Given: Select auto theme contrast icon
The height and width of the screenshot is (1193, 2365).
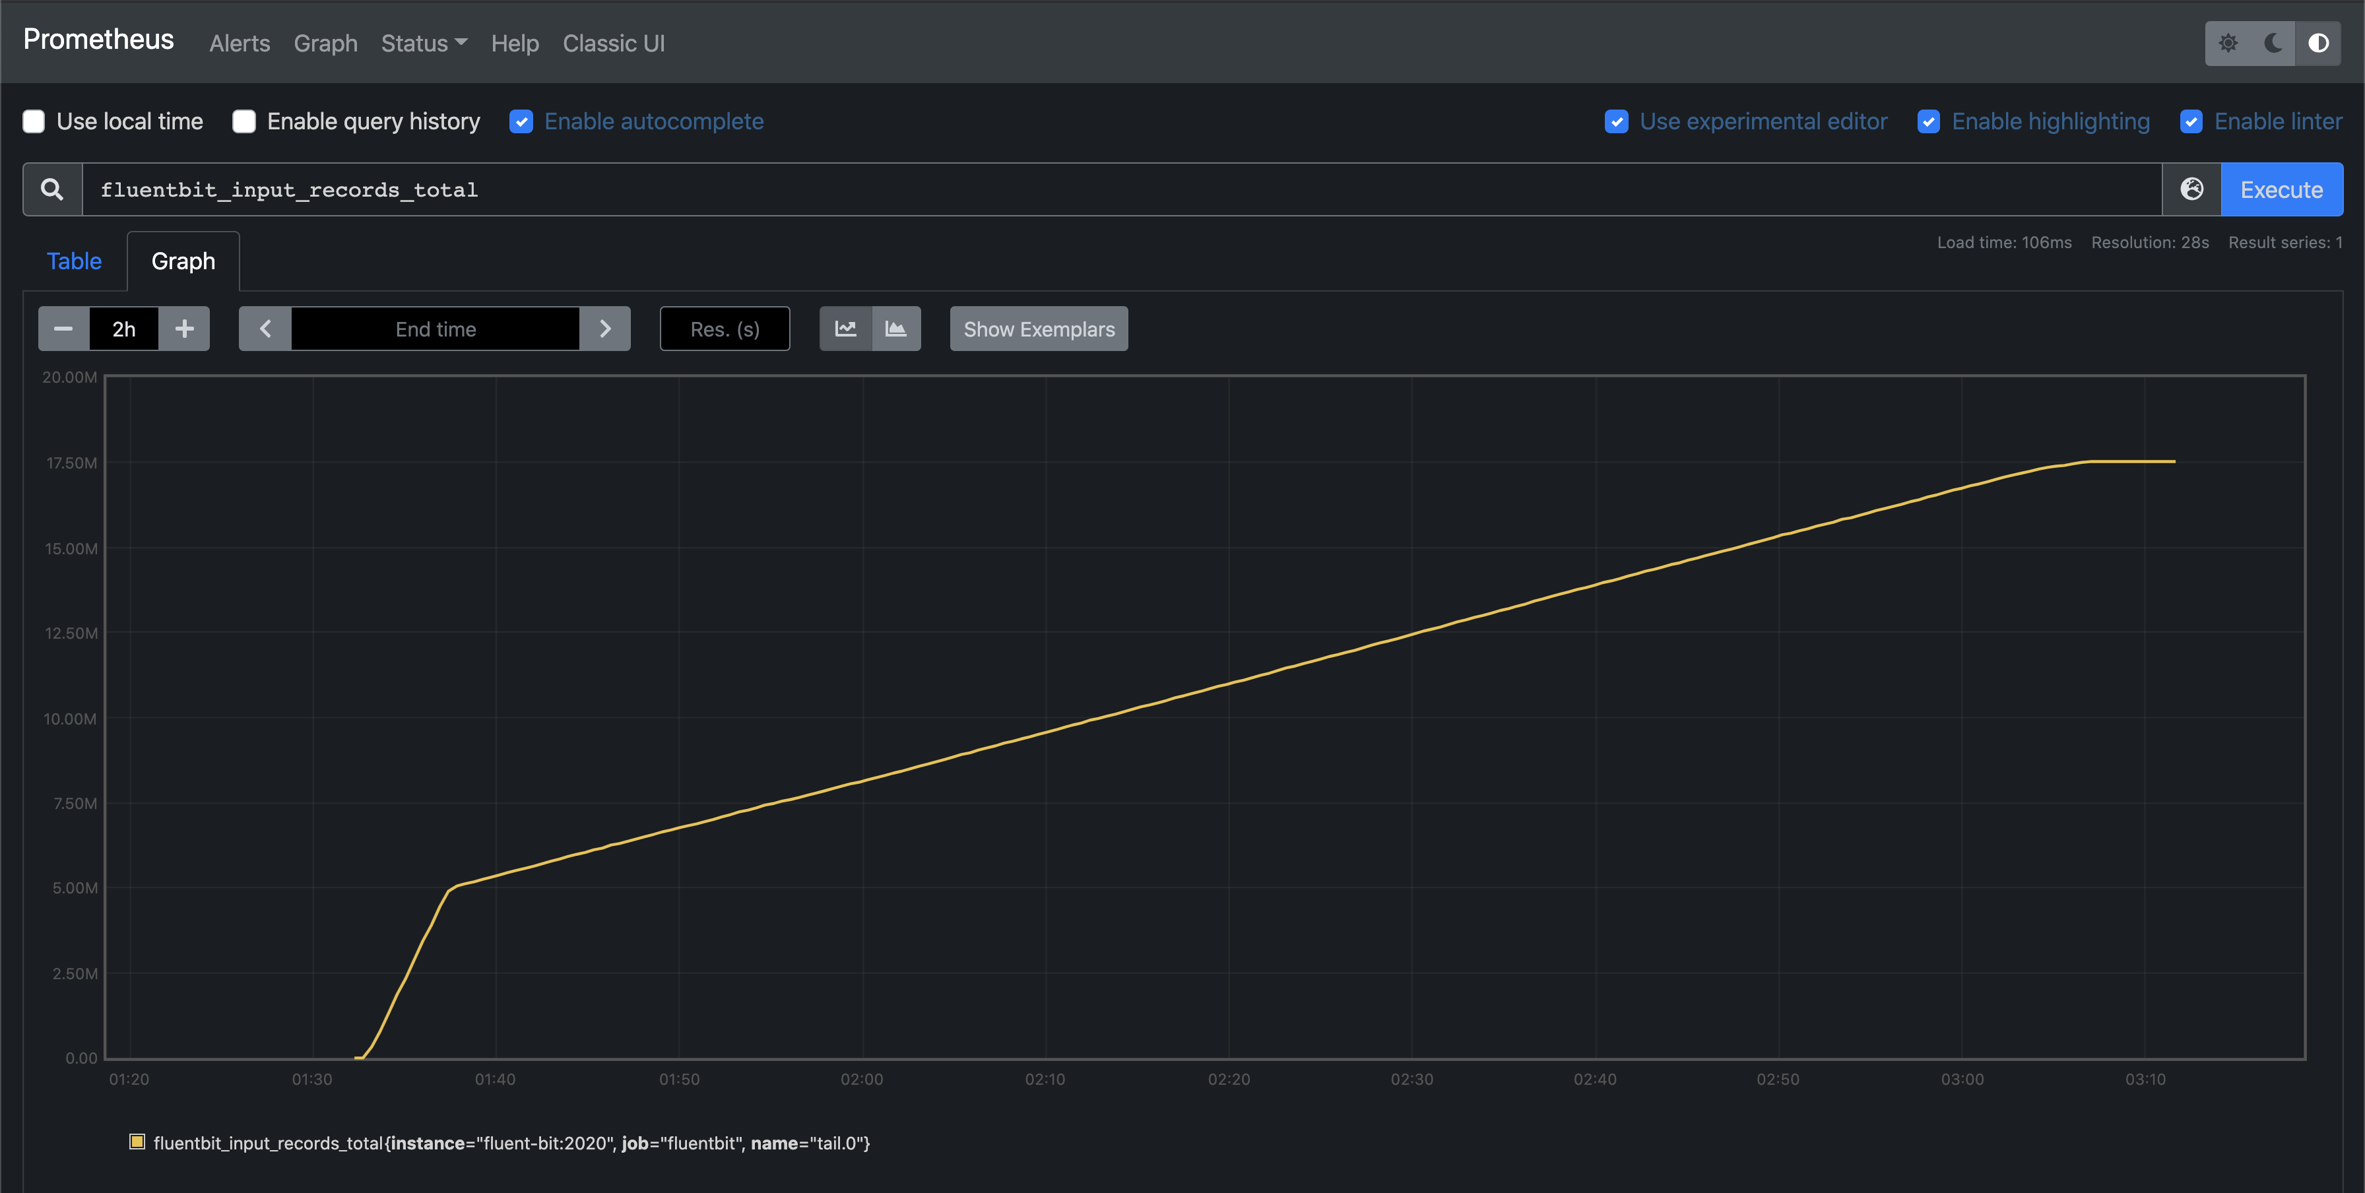Looking at the screenshot, I should point(2318,42).
